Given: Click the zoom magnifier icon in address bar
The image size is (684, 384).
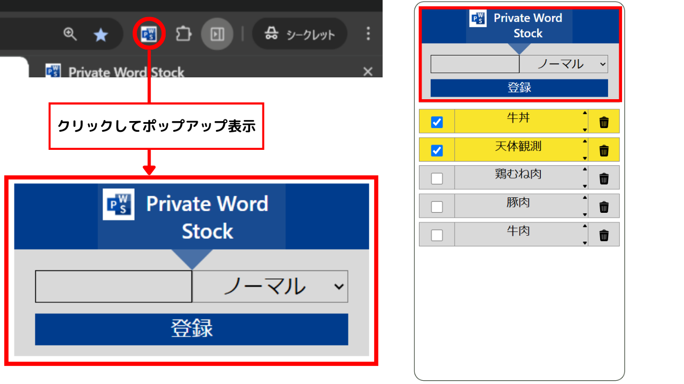Looking at the screenshot, I should tap(70, 35).
